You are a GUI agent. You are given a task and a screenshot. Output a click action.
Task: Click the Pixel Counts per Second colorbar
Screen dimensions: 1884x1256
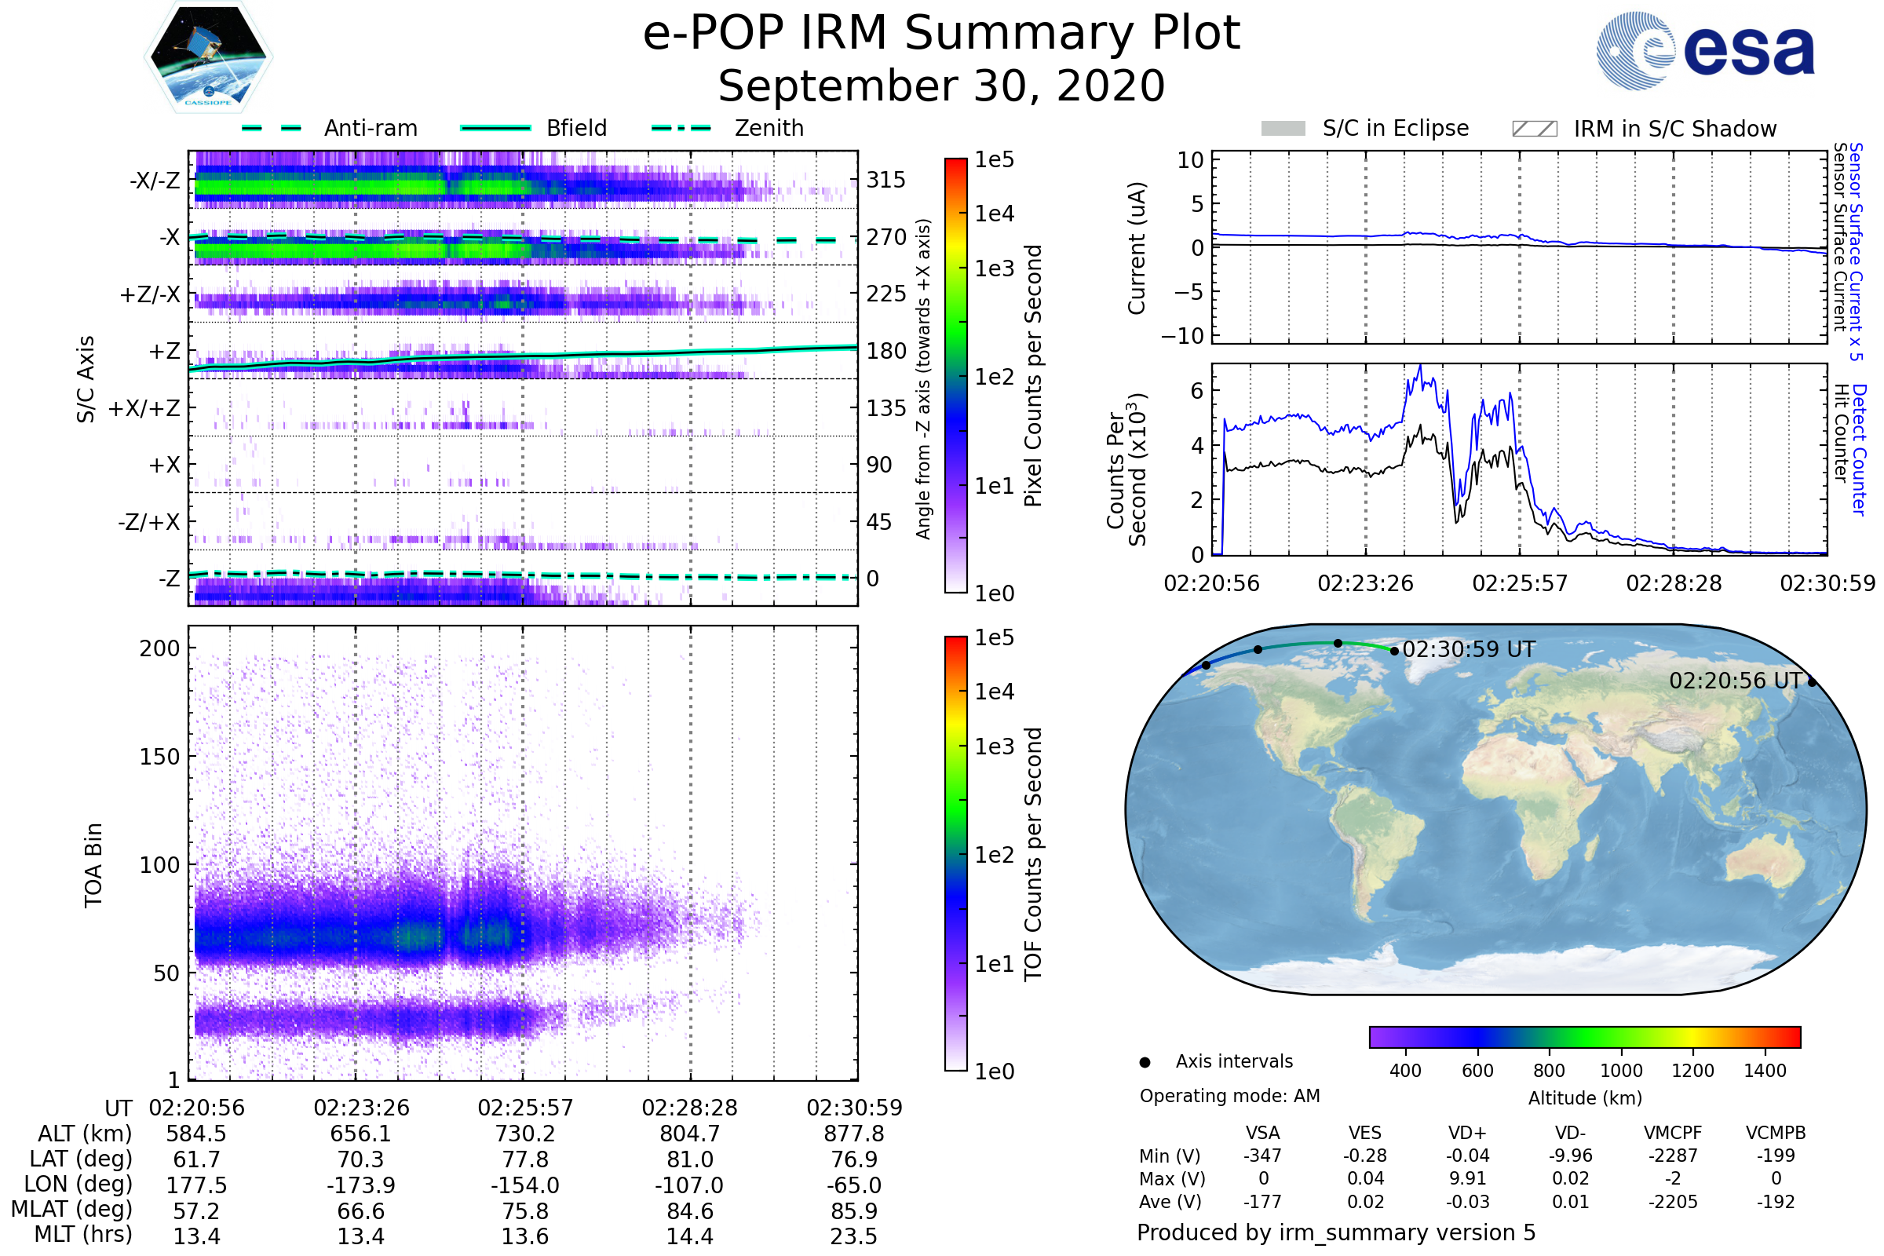point(955,376)
